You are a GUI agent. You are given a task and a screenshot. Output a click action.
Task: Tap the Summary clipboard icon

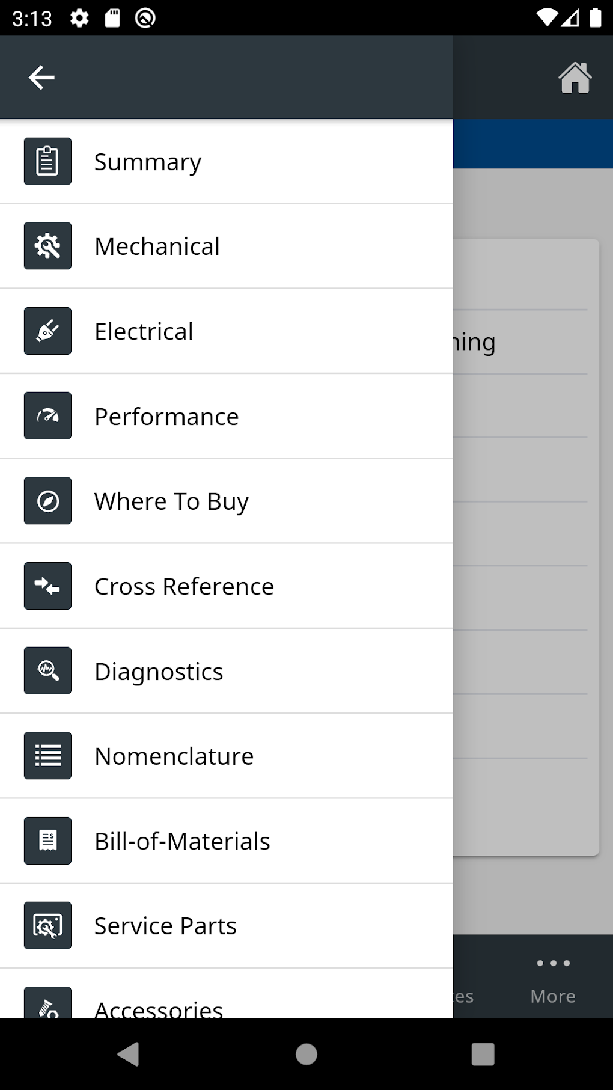tap(47, 161)
